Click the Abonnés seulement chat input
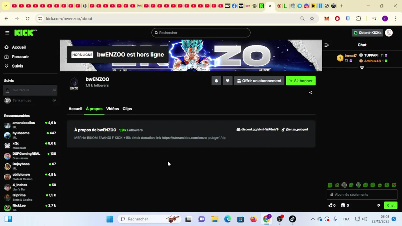The width and height of the screenshot is (402, 226). [x=362, y=195]
